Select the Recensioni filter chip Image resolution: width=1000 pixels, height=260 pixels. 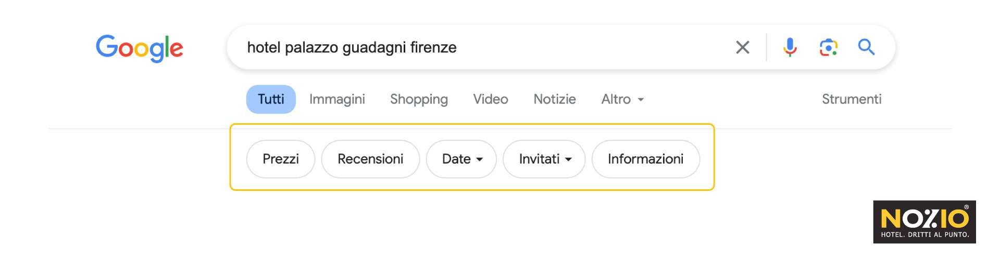(x=370, y=159)
